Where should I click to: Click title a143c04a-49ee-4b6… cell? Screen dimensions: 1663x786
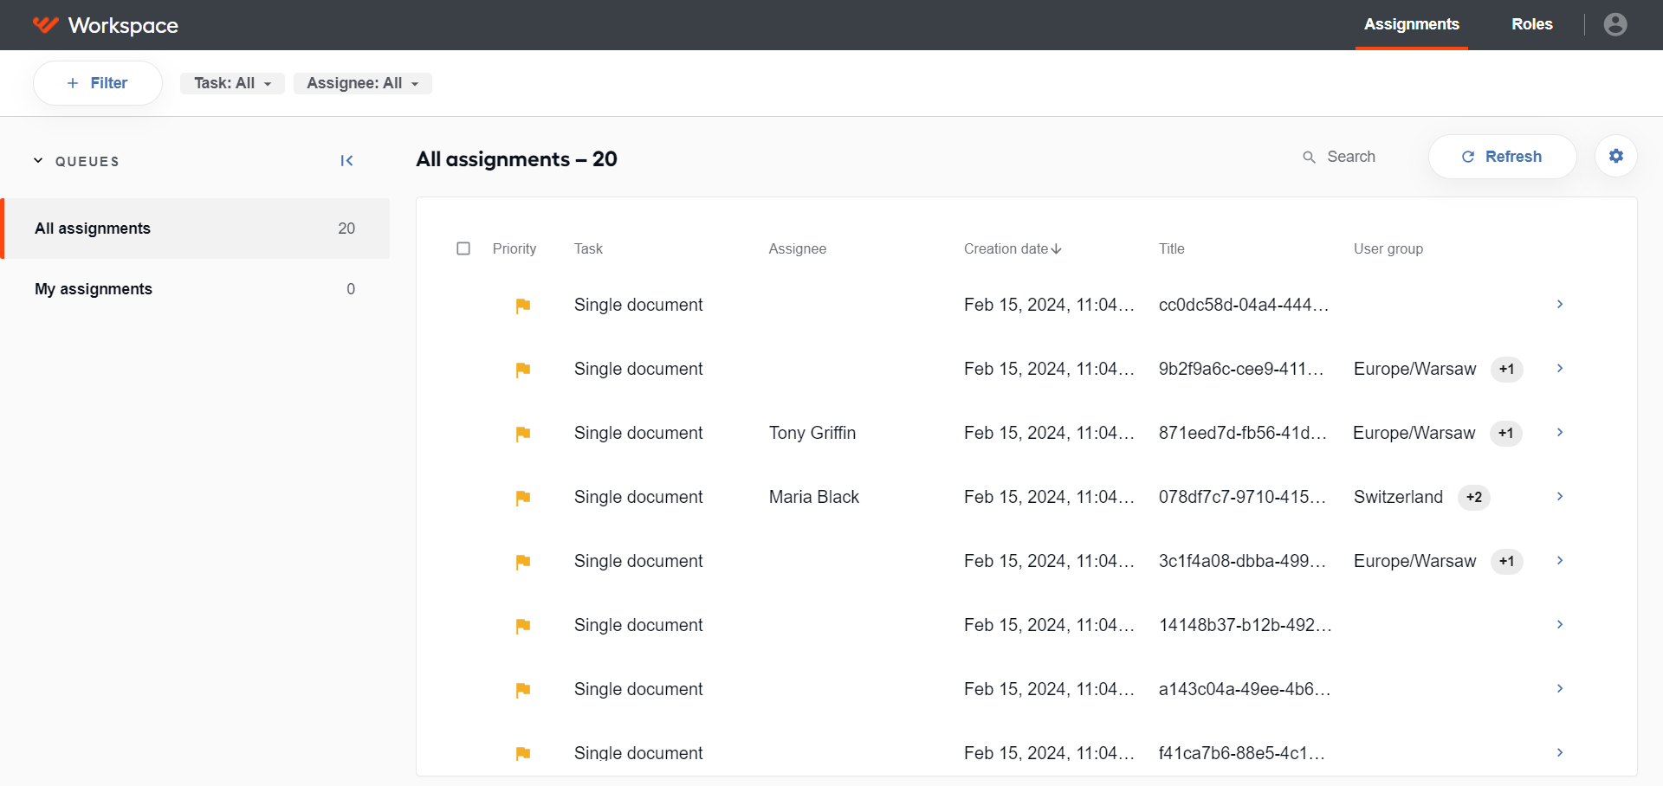(1245, 689)
